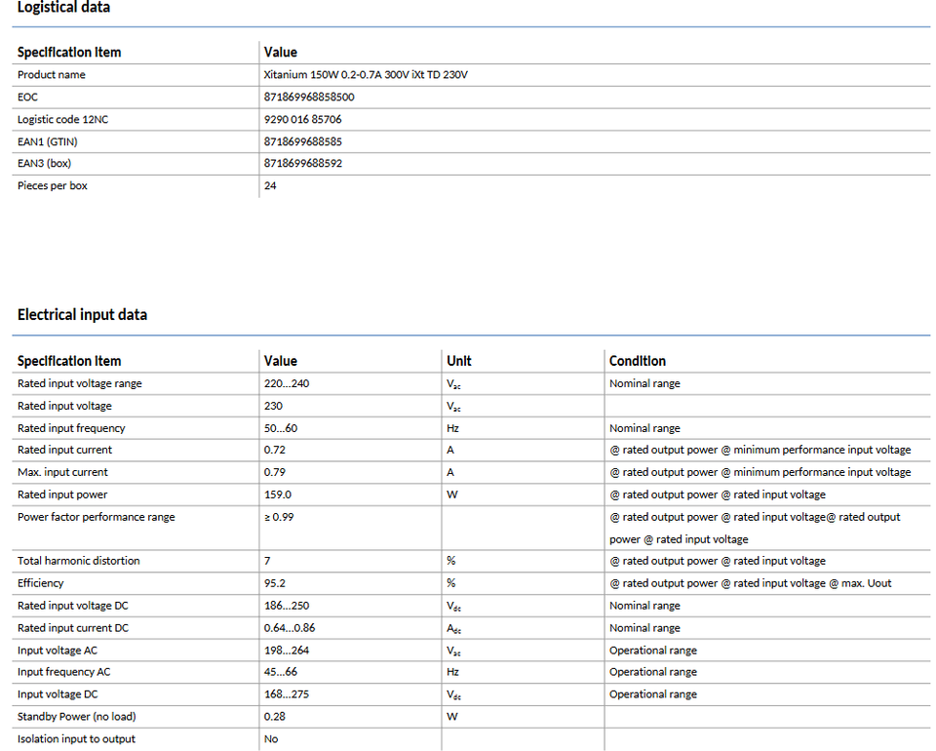Click the 'W' unit in Rated input power row
Image resolution: width=936 pixels, height=751 pixels.
[x=451, y=494]
